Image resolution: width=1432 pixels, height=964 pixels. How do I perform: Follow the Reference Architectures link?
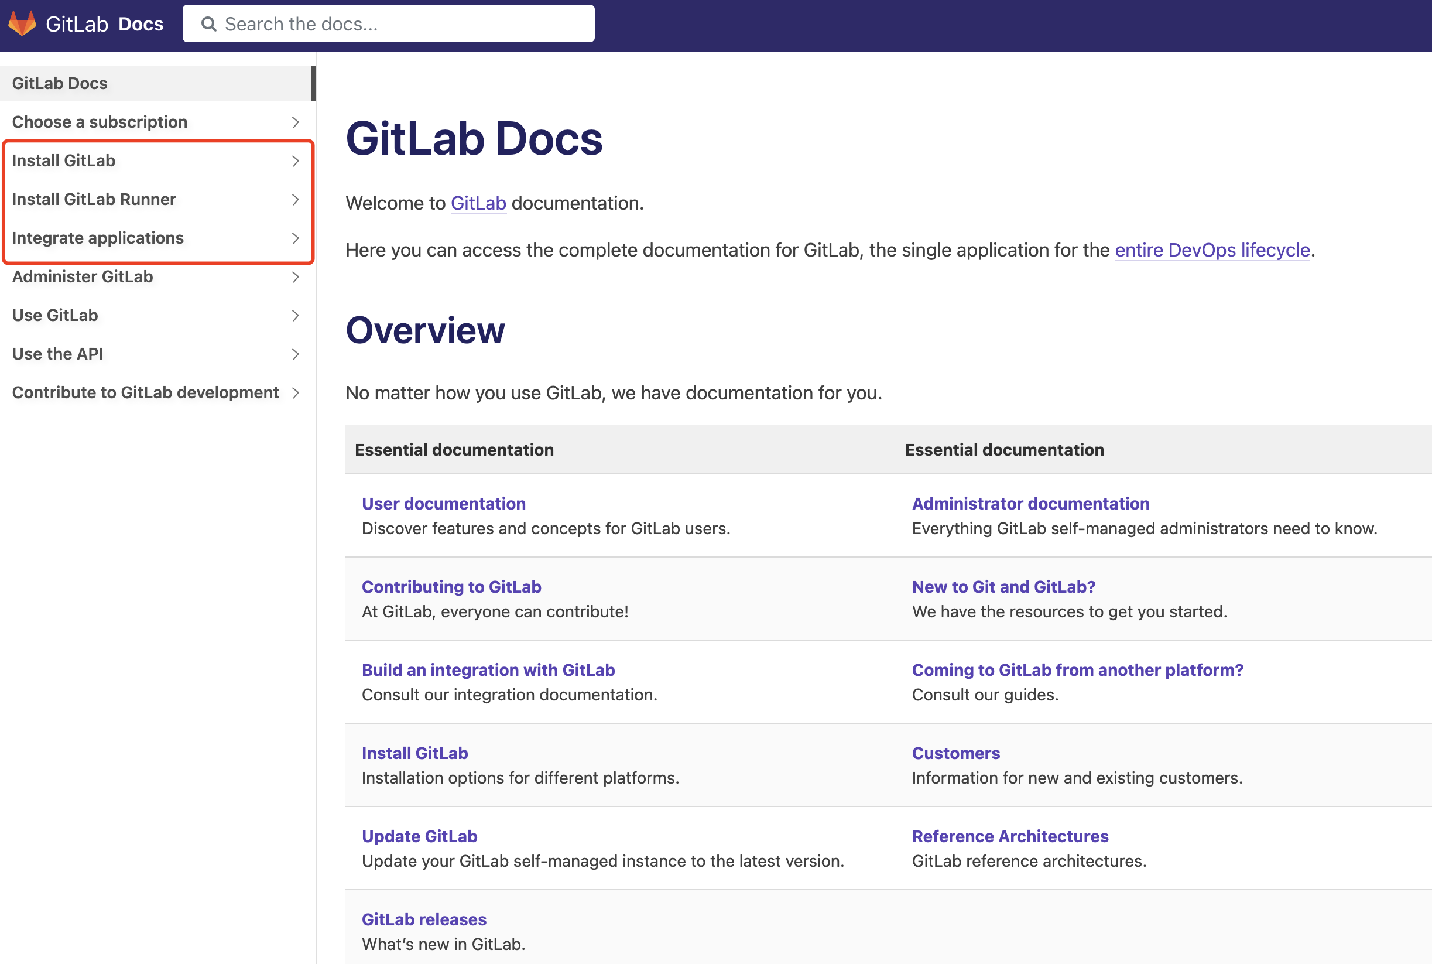(1010, 836)
